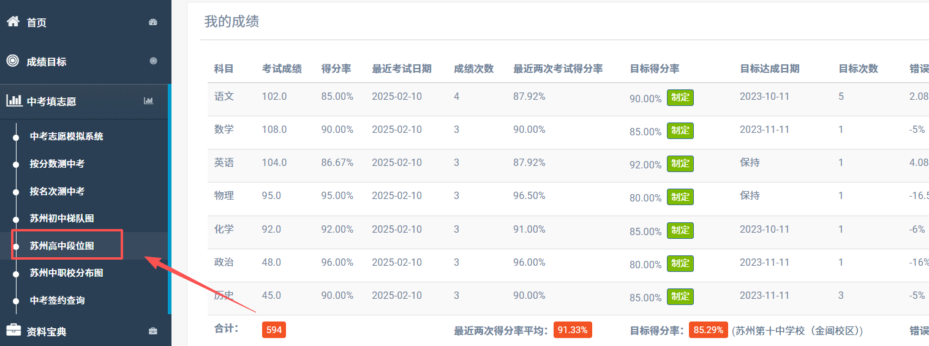Open the highlighted 苏州高中段位图 item
This screenshot has height=346, width=929.
click(62, 246)
